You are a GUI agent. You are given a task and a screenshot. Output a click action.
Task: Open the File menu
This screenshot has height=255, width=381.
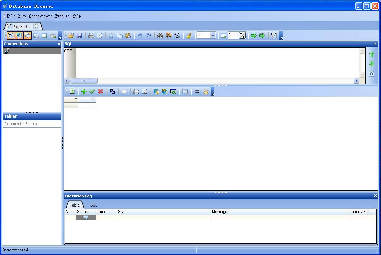pyautogui.click(x=11, y=16)
